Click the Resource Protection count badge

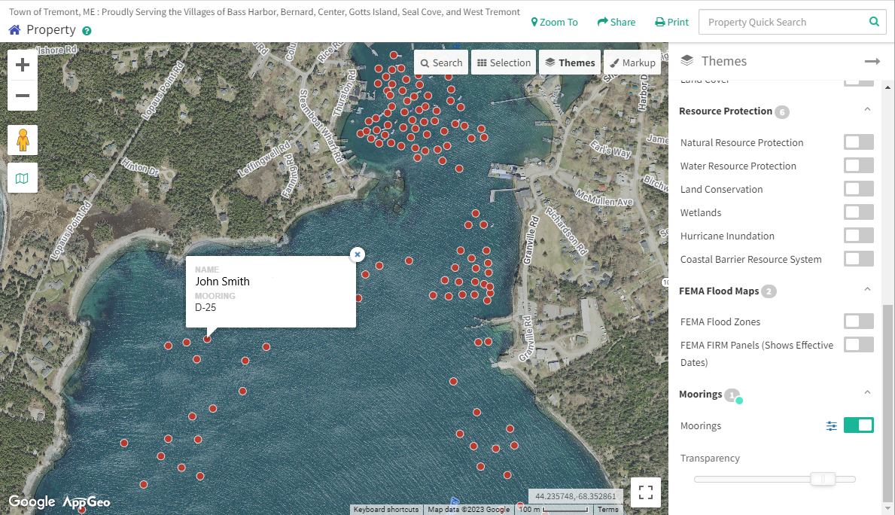pyautogui.click(x=783, y=112)
